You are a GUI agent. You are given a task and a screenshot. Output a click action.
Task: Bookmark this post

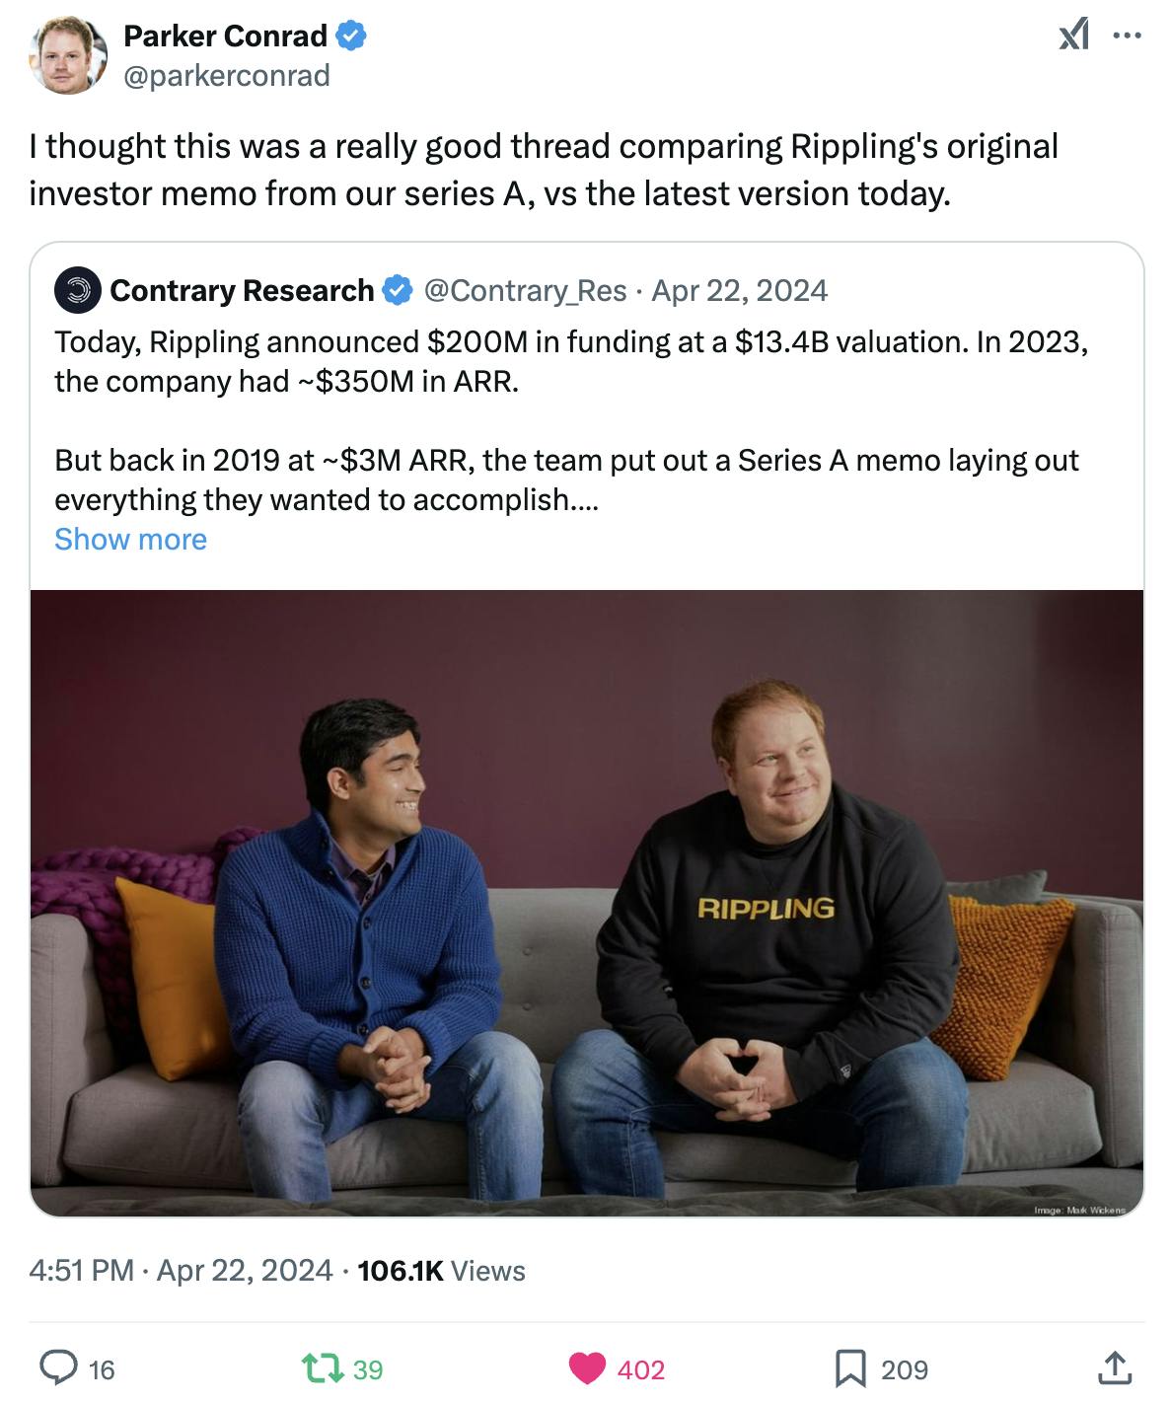click(x=850, y=1367)
